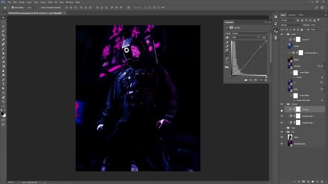328x184 pixels.
Task: Select the Move tool in the toolbar
Action: coord(3,17)
